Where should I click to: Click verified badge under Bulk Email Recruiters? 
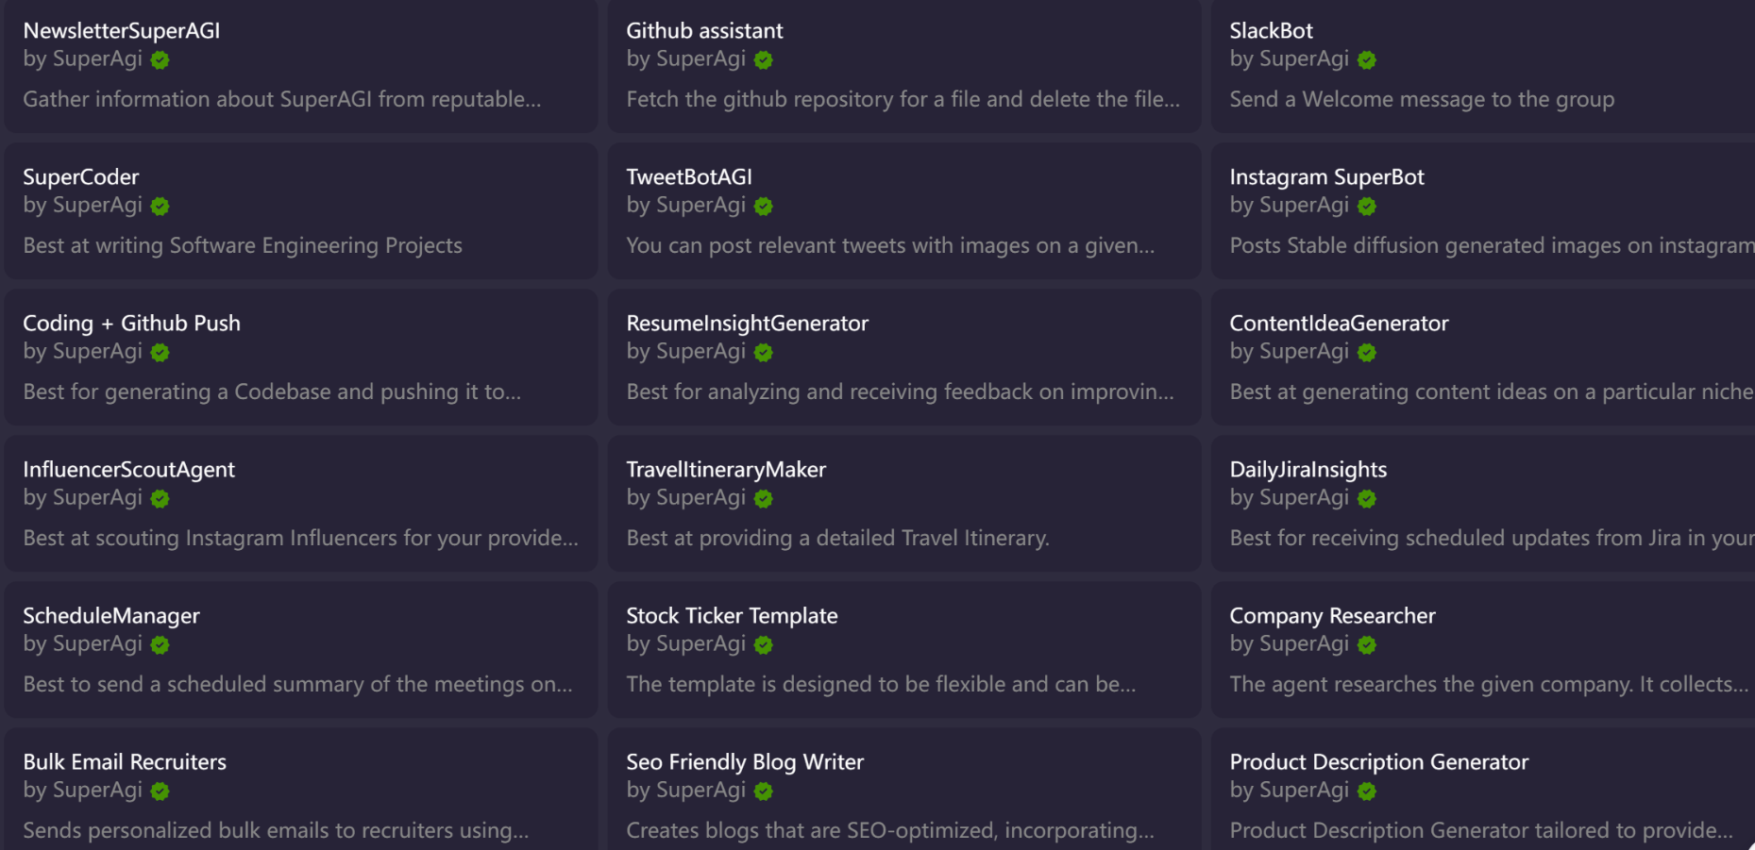point(160,792)
